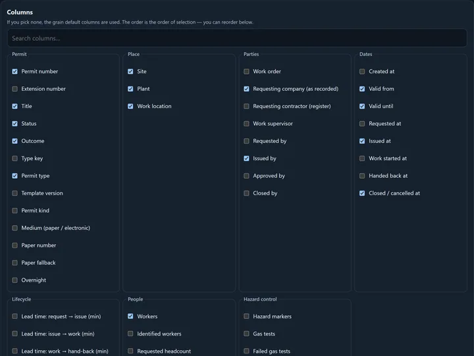Click the Dates group heading
The width and height of the screenshot is (474, 356).
point(366,54)
